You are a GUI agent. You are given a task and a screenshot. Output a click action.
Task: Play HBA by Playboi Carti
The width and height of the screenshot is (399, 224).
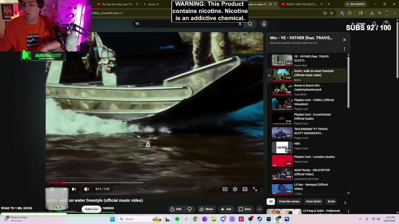[x=307, y=147]
